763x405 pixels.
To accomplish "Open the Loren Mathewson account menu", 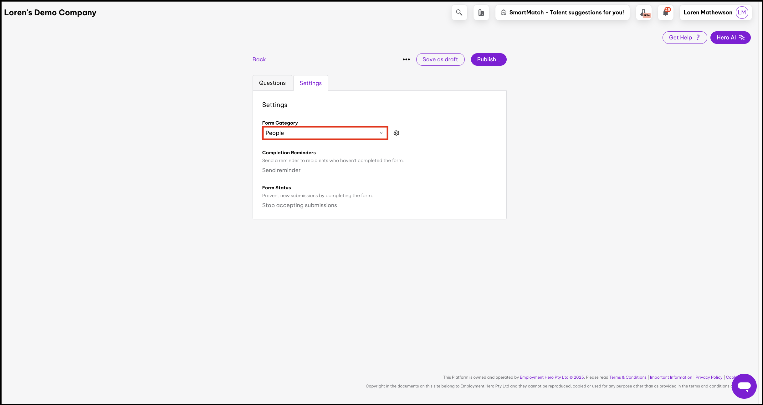I will [x=708, y=13].
